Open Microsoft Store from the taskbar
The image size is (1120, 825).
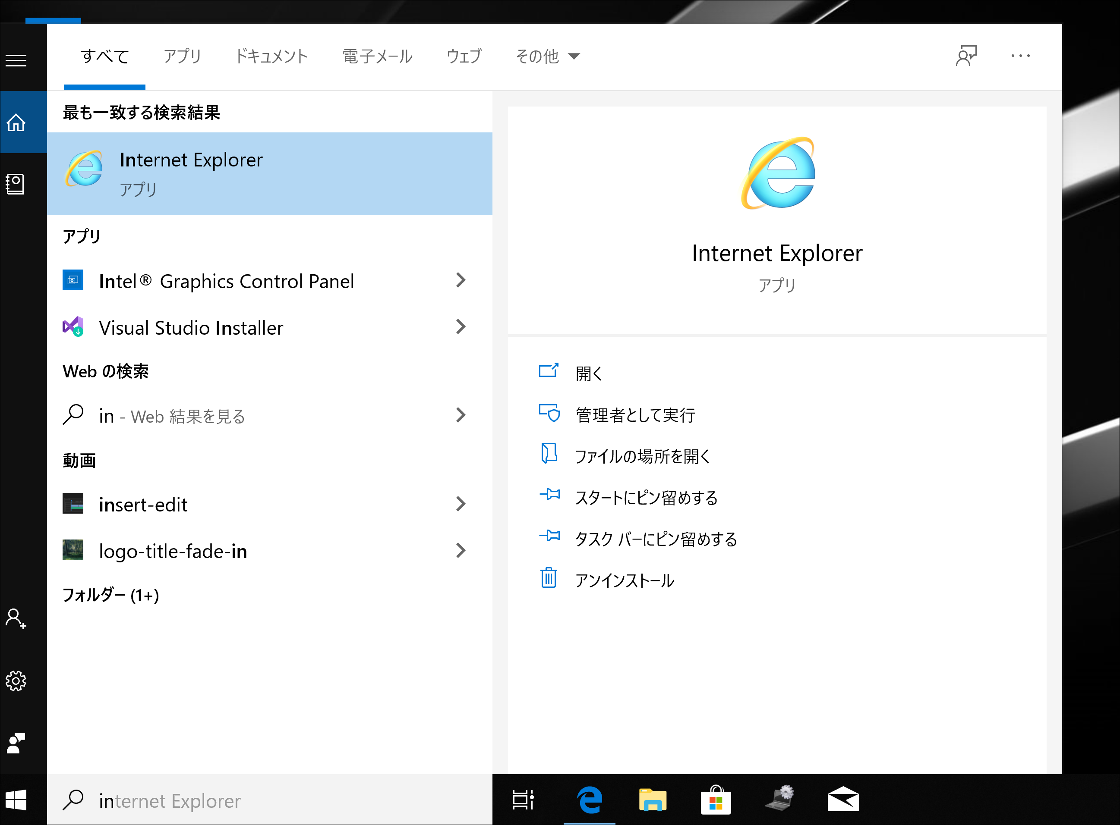click(x=716, y=800)
